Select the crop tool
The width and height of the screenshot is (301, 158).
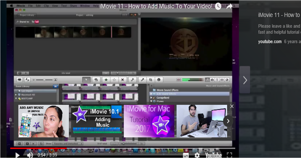click(150, 80)
